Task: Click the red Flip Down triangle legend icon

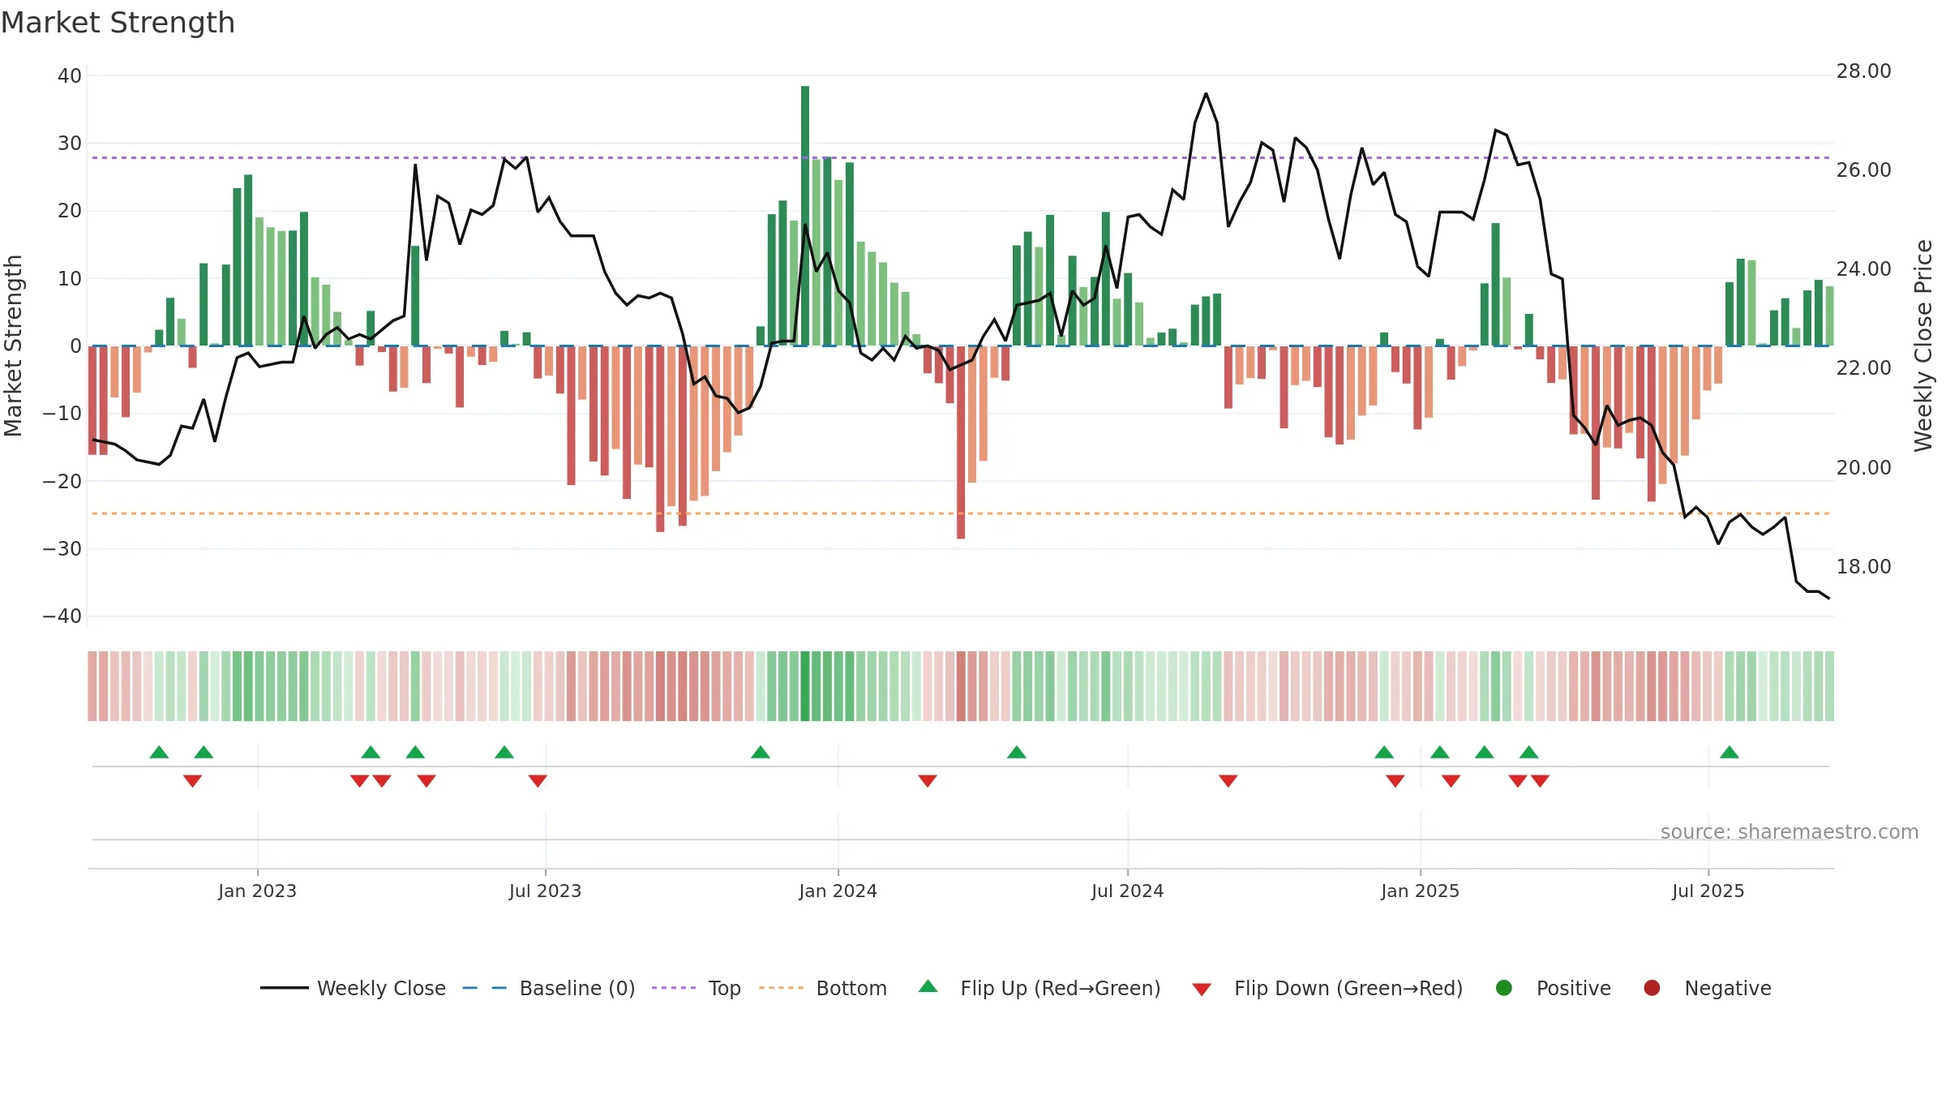Action: pyautogui.click(x=1202, y=990)
